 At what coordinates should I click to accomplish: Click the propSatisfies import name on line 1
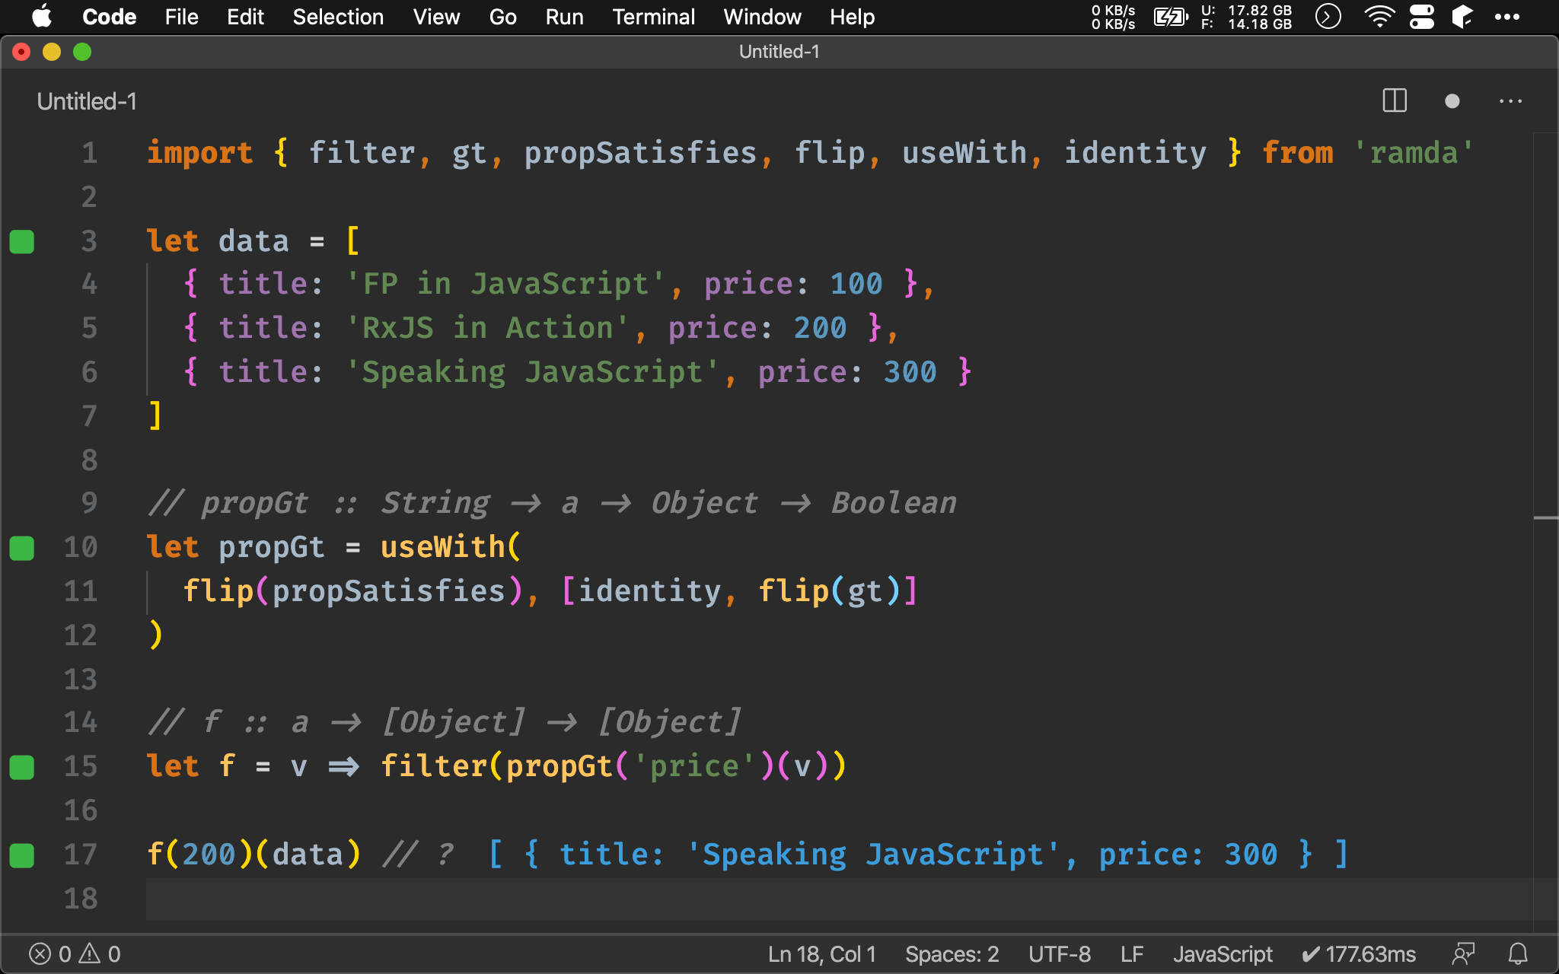[x=640, y=153]
